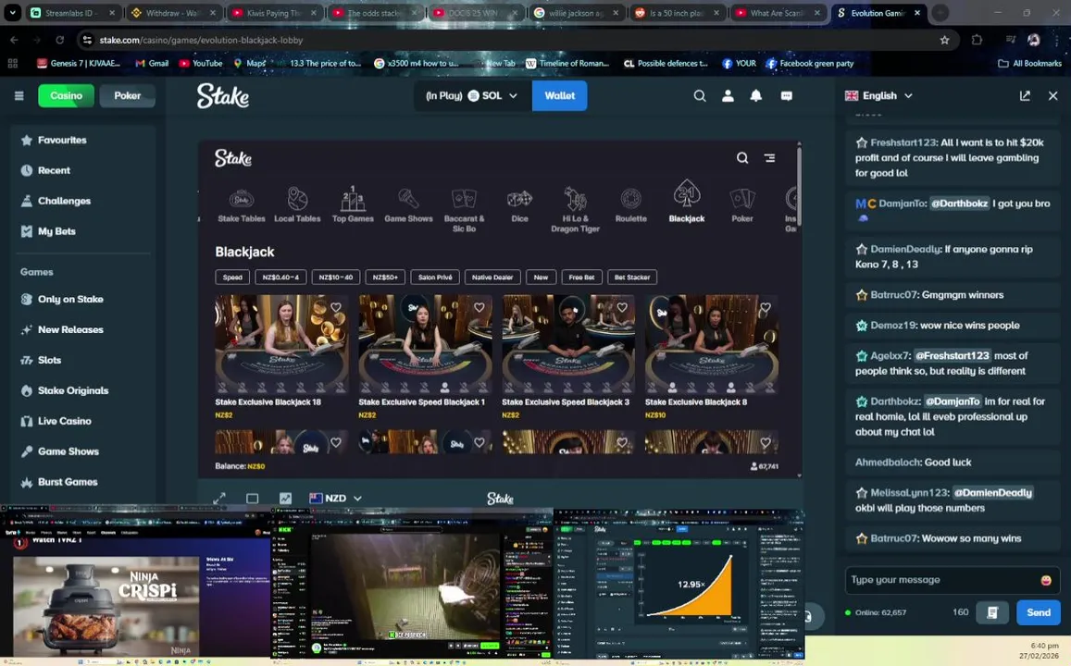Favourite Stake Exclusive Blackjack 8
Image resolution: width=1071 pixels, height=666 pixels.
[x=766, y=308]
